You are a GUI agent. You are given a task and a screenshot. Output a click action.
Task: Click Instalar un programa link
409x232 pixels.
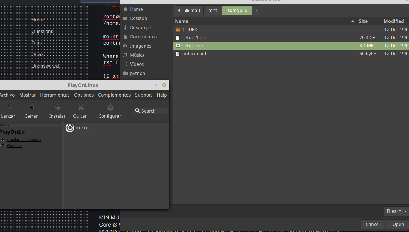click(24, 140)
